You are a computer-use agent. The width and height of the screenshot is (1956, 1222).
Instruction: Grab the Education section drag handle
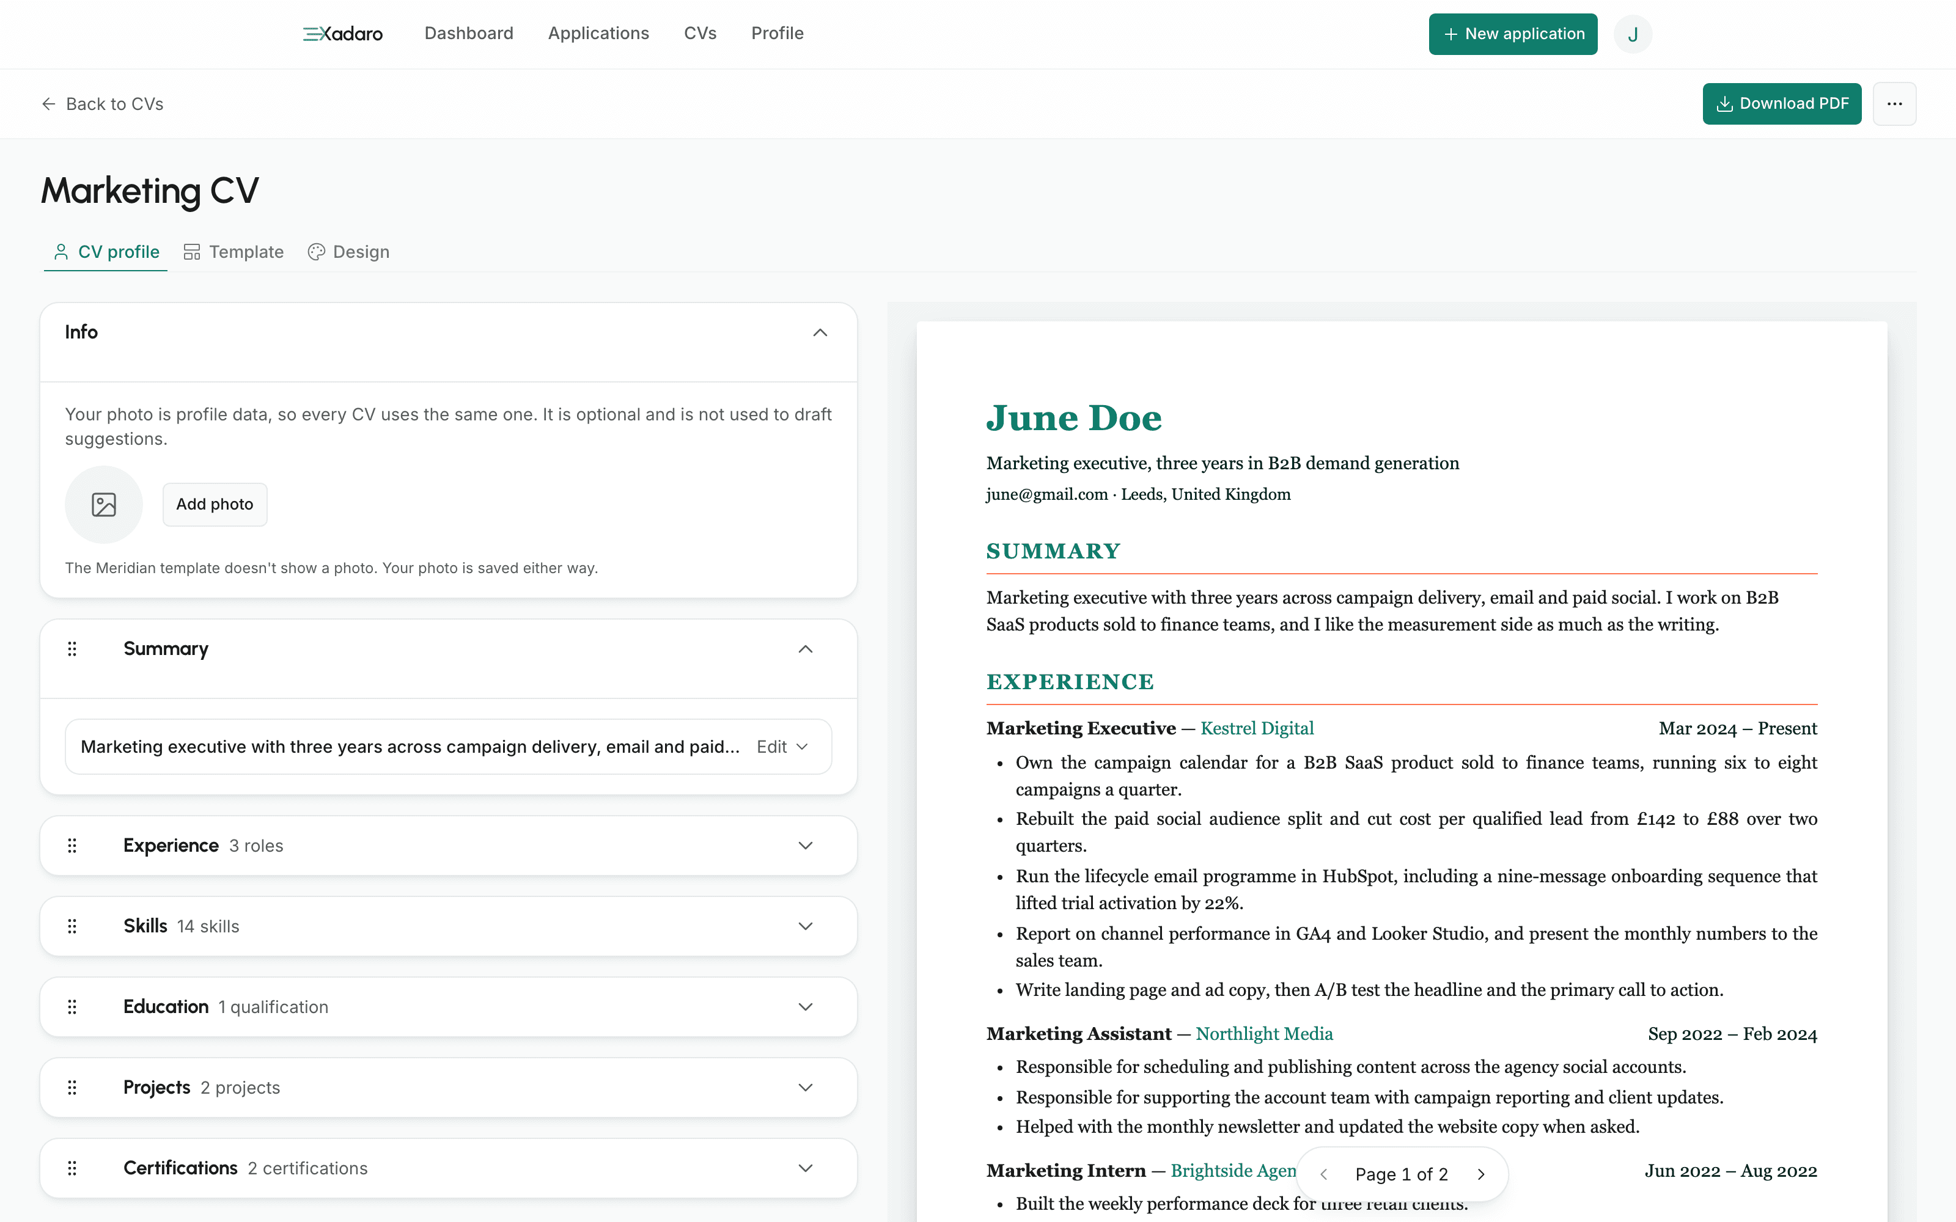(72, 1007)
